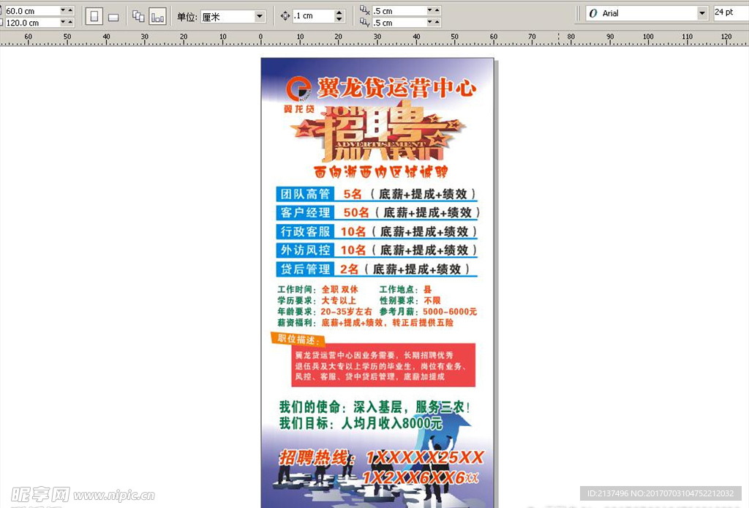The image size is (749, 508).
Task: Click the horizontal ruler at the 0 mark
Action: pos(260,40)
